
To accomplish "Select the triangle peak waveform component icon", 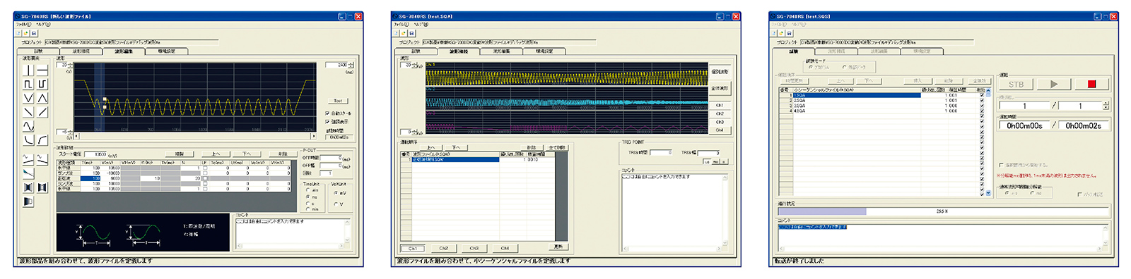I will 42,98.
